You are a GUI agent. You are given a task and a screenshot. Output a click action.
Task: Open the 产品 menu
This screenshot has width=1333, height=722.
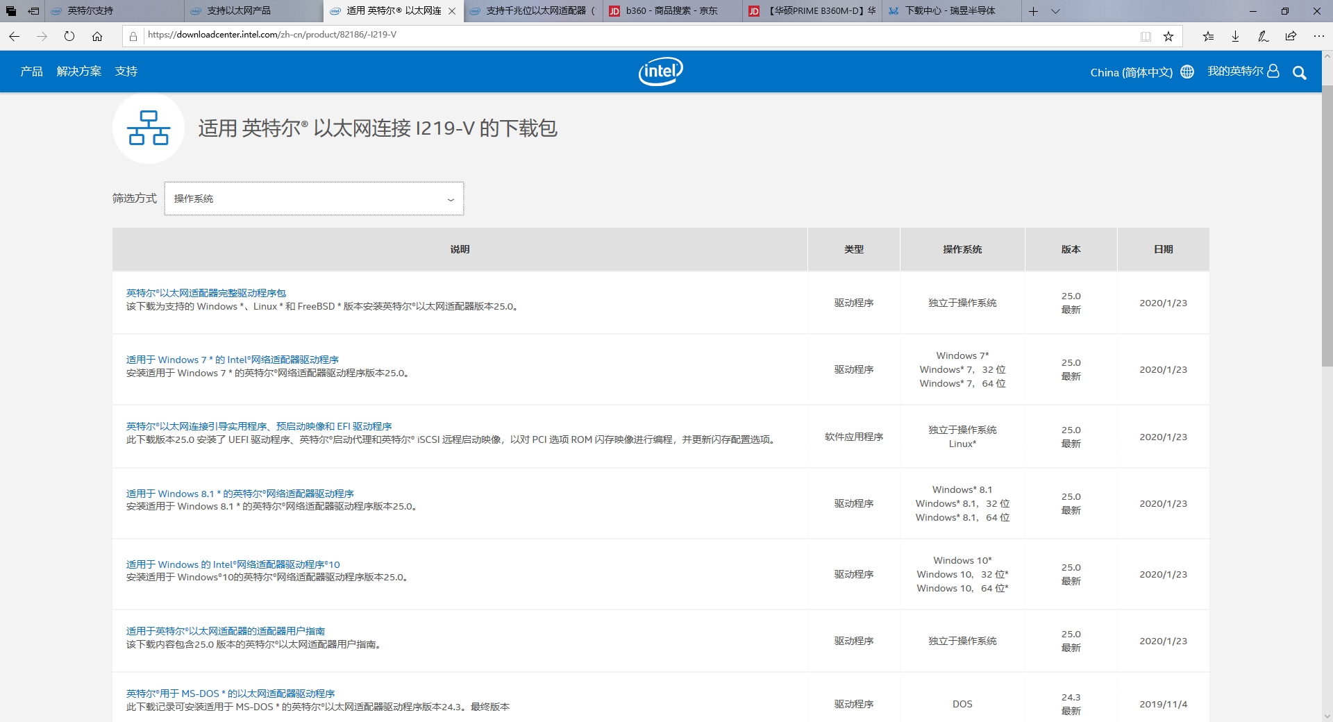pos(31,71)
